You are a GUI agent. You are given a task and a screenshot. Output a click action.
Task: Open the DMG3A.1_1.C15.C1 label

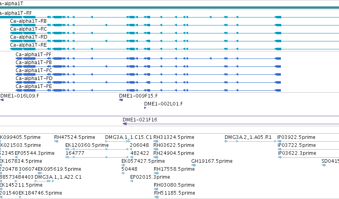click(x=129, y=137)
